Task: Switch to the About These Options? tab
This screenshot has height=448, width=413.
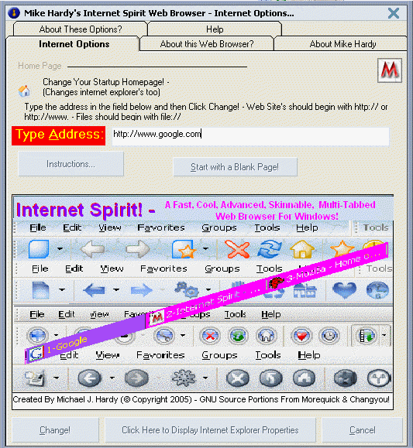Action: tap(81, 29)
